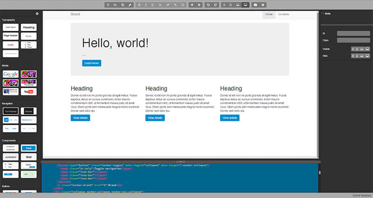This screenshot has height=198, width=373.
Task: Toggle Underline formatting in toolbar
Action: (153, 5)
